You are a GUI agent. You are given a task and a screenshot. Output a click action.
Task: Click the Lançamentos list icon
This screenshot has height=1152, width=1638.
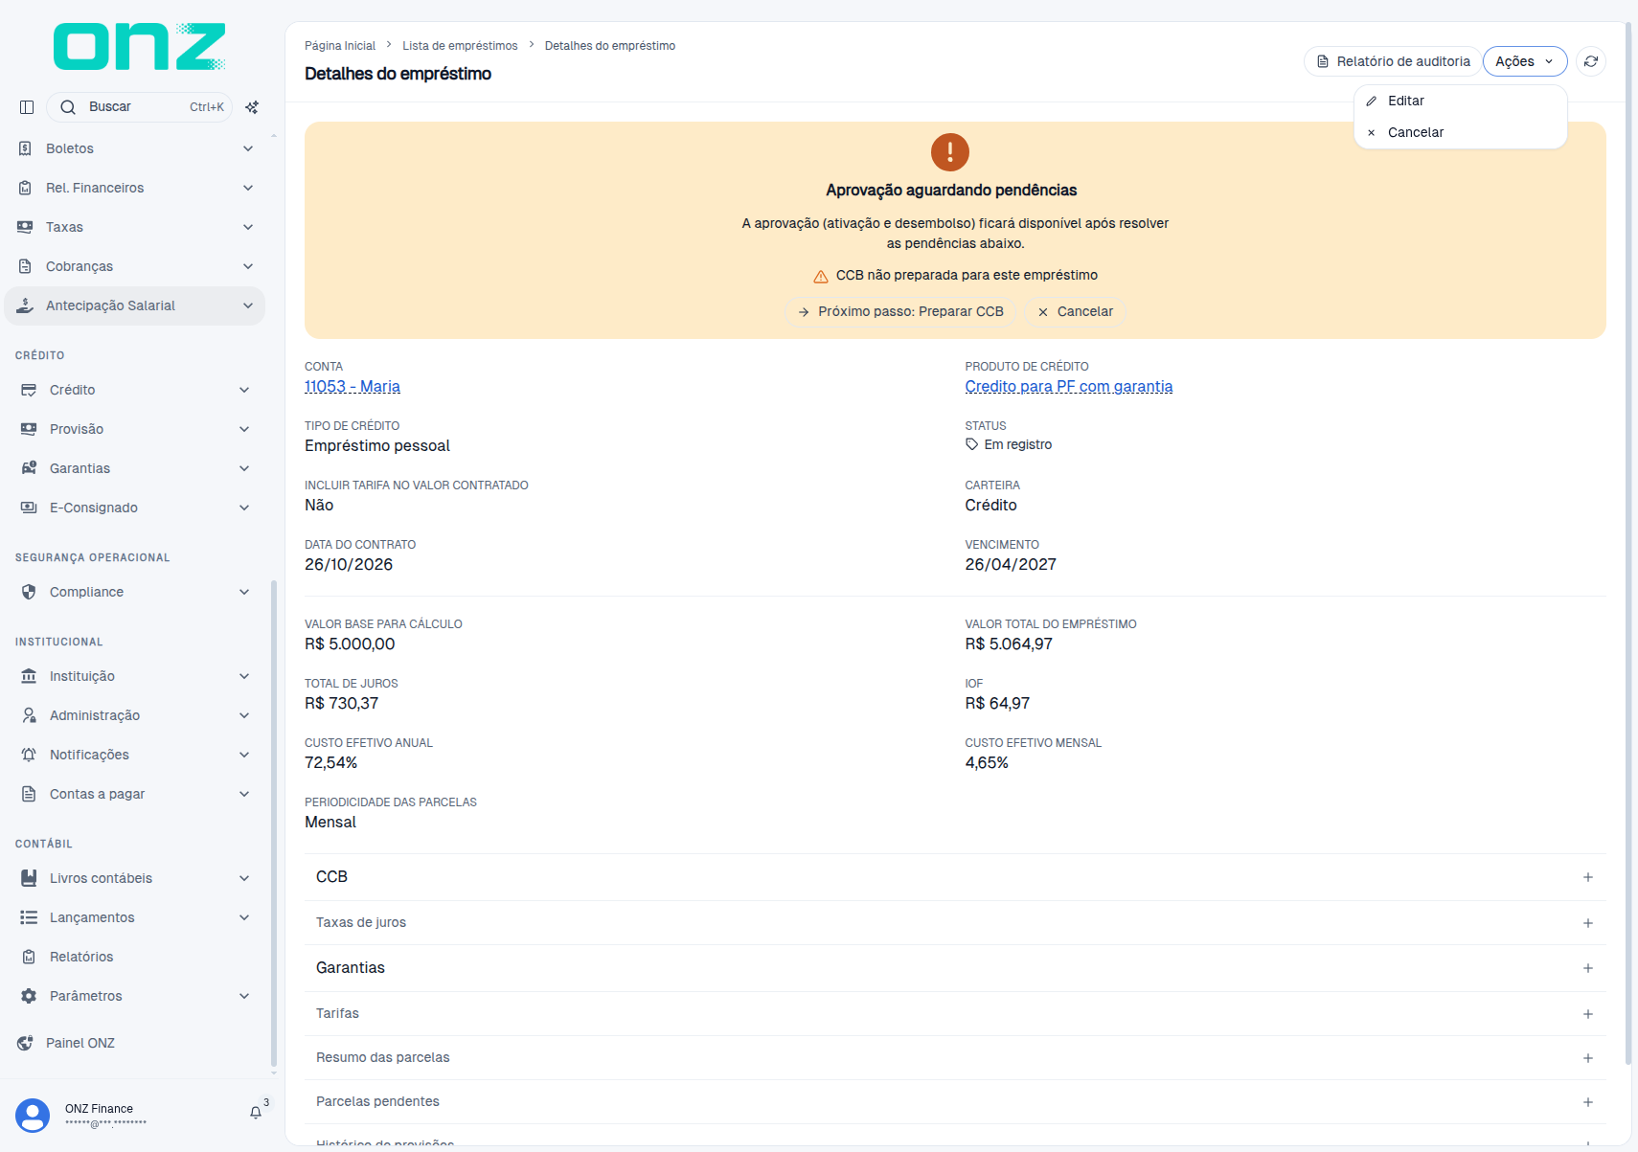29,917
